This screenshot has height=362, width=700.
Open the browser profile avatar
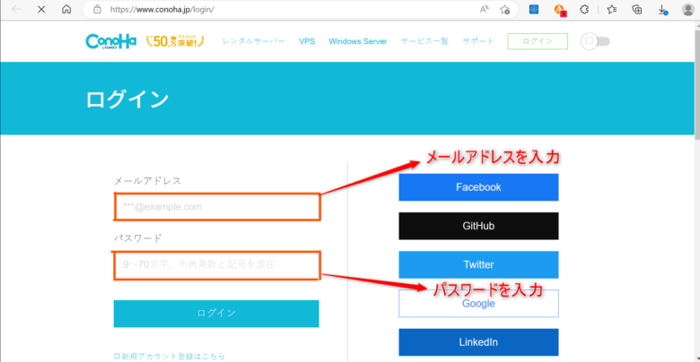(x=688, y=9)
